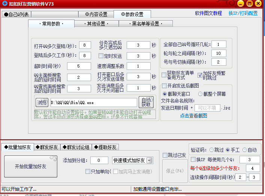Click the 添加到分组 input field
265x196 pixels.
pyautogui.click(x=99, y=160)
